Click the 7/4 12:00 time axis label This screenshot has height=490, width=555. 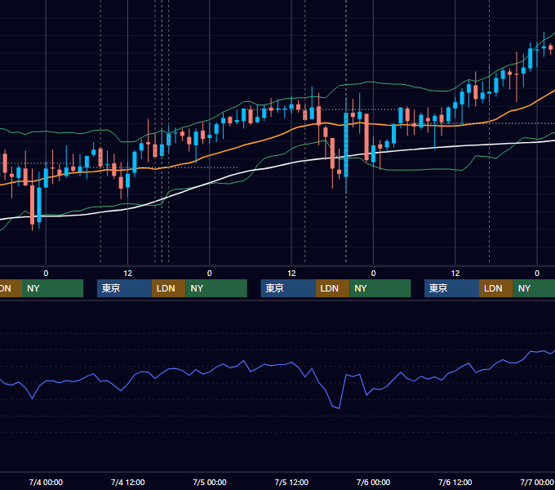pyautogui.click(x=128, y=482)
